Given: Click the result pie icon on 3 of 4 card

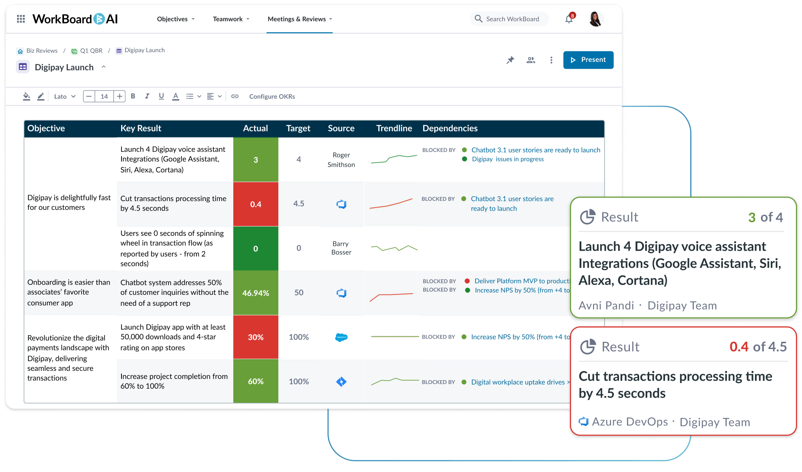Looking at the screenshot, I should 587,217.
